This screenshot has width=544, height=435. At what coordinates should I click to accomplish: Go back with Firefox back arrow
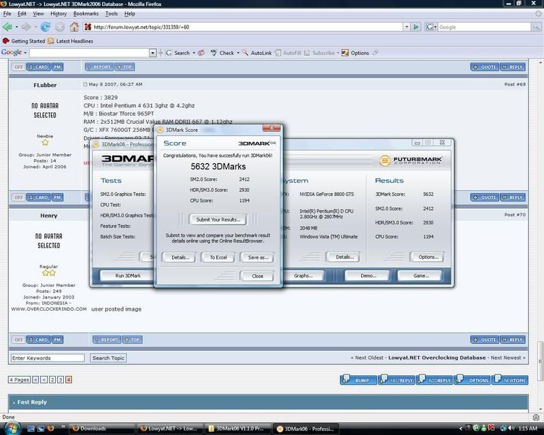pos(7,27)
